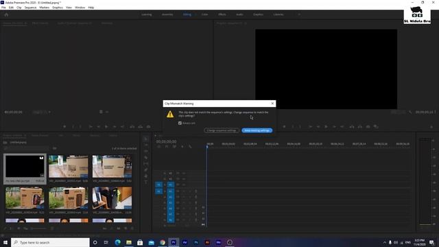Open Windows Start menu
The image size is (439, 247).
point(5,242)
